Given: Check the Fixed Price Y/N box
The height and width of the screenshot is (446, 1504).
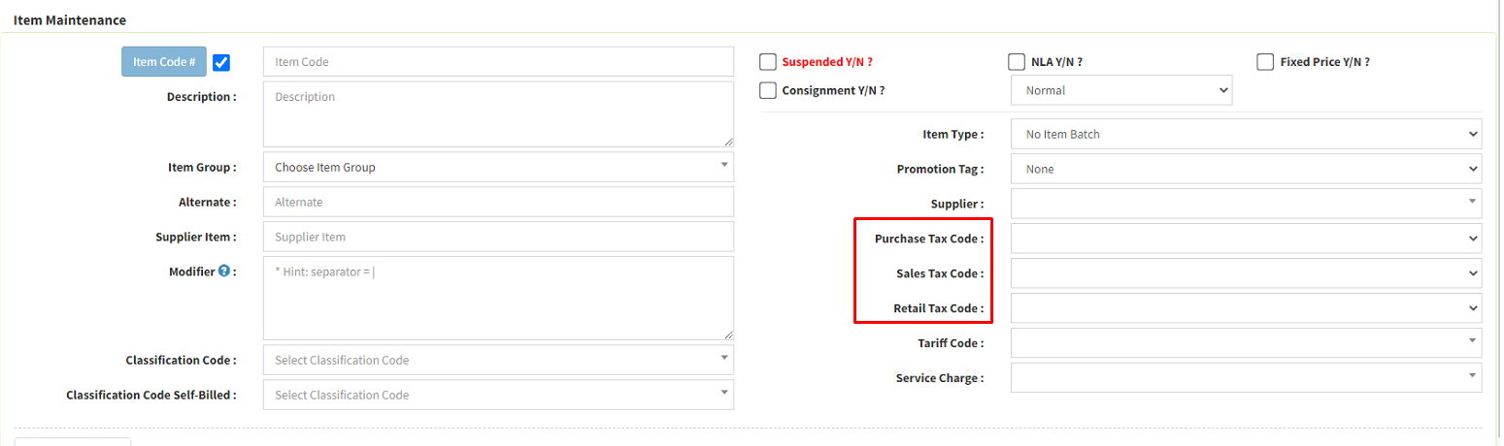Looking at the screenshot, I should click(x=1265, y=62).
